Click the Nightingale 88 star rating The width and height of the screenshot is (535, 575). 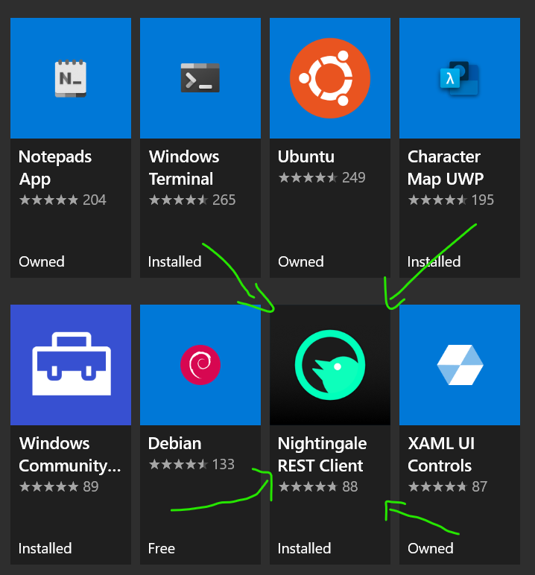[318, 486]
